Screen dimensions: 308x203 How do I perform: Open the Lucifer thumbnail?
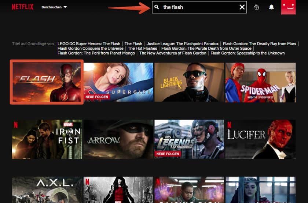[260, 139]
